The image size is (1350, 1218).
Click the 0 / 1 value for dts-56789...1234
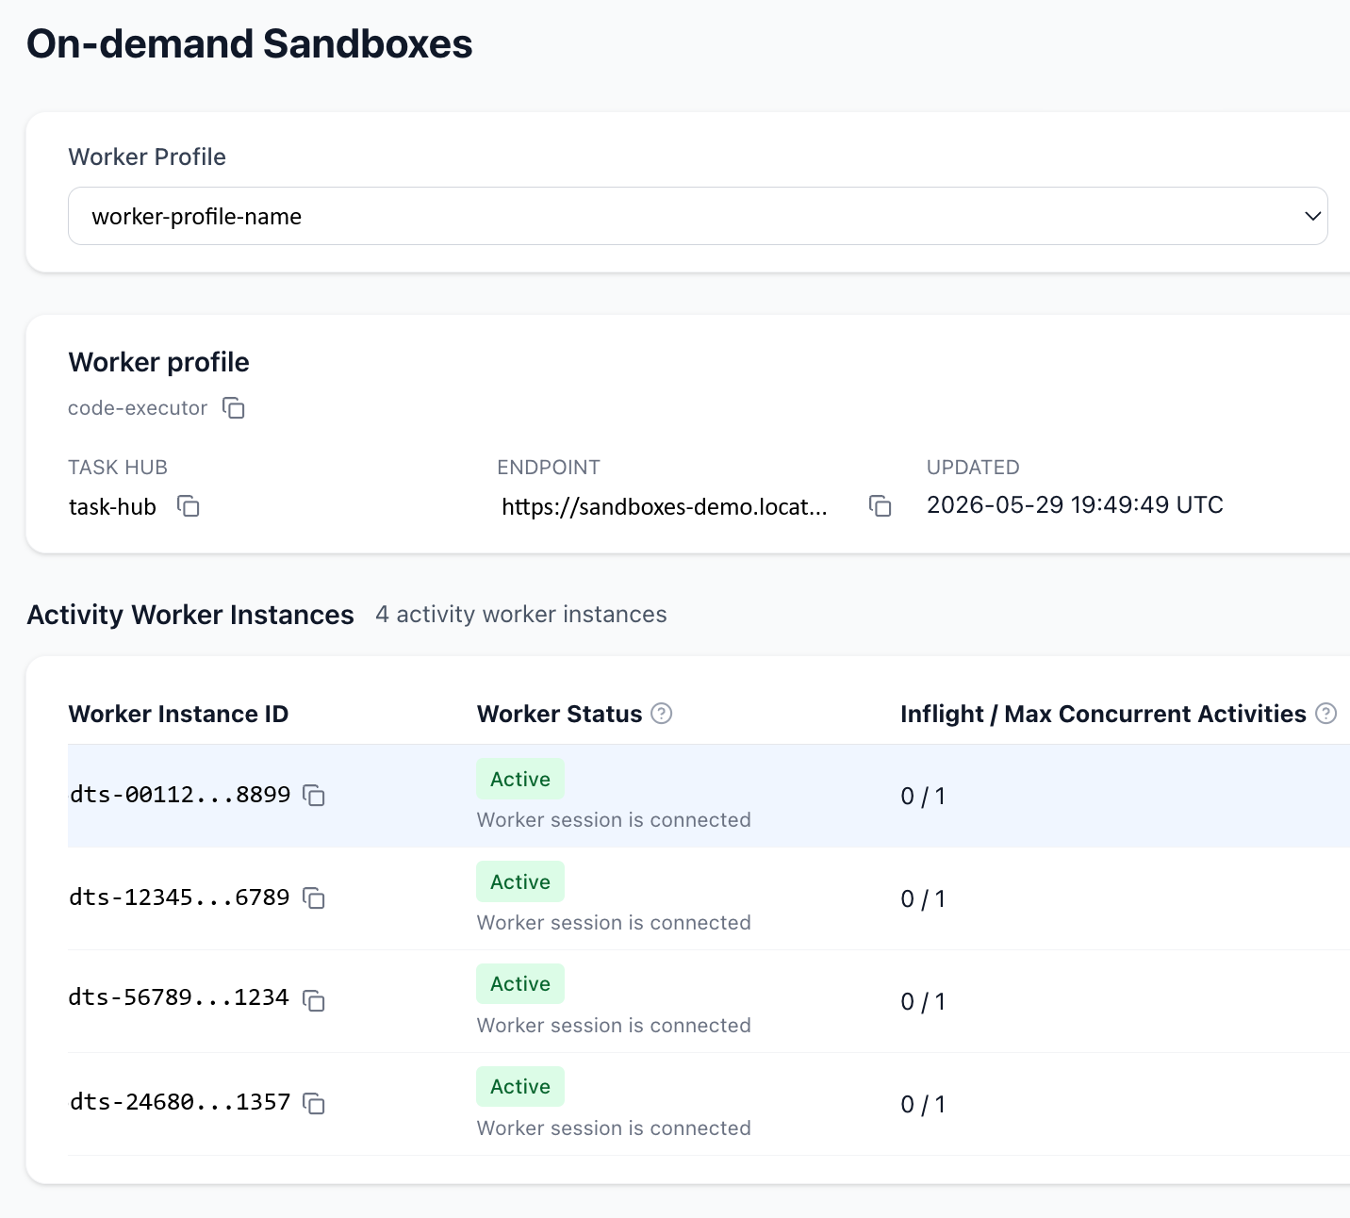pyautogui.click(x=923, y=1002)
